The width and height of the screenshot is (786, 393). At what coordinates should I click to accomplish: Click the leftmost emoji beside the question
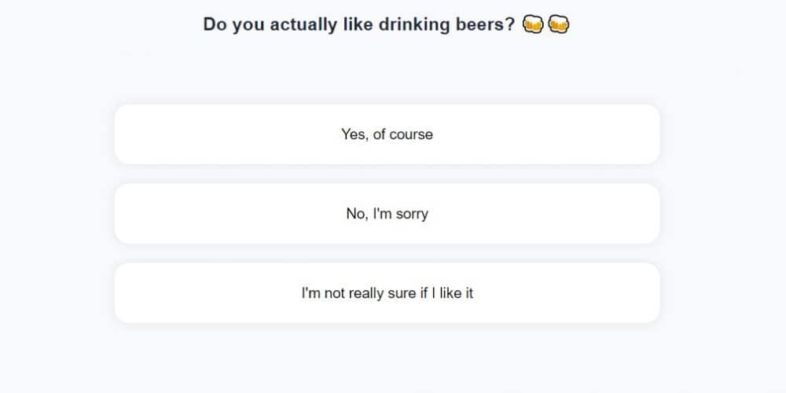click(x=532, y=25)
